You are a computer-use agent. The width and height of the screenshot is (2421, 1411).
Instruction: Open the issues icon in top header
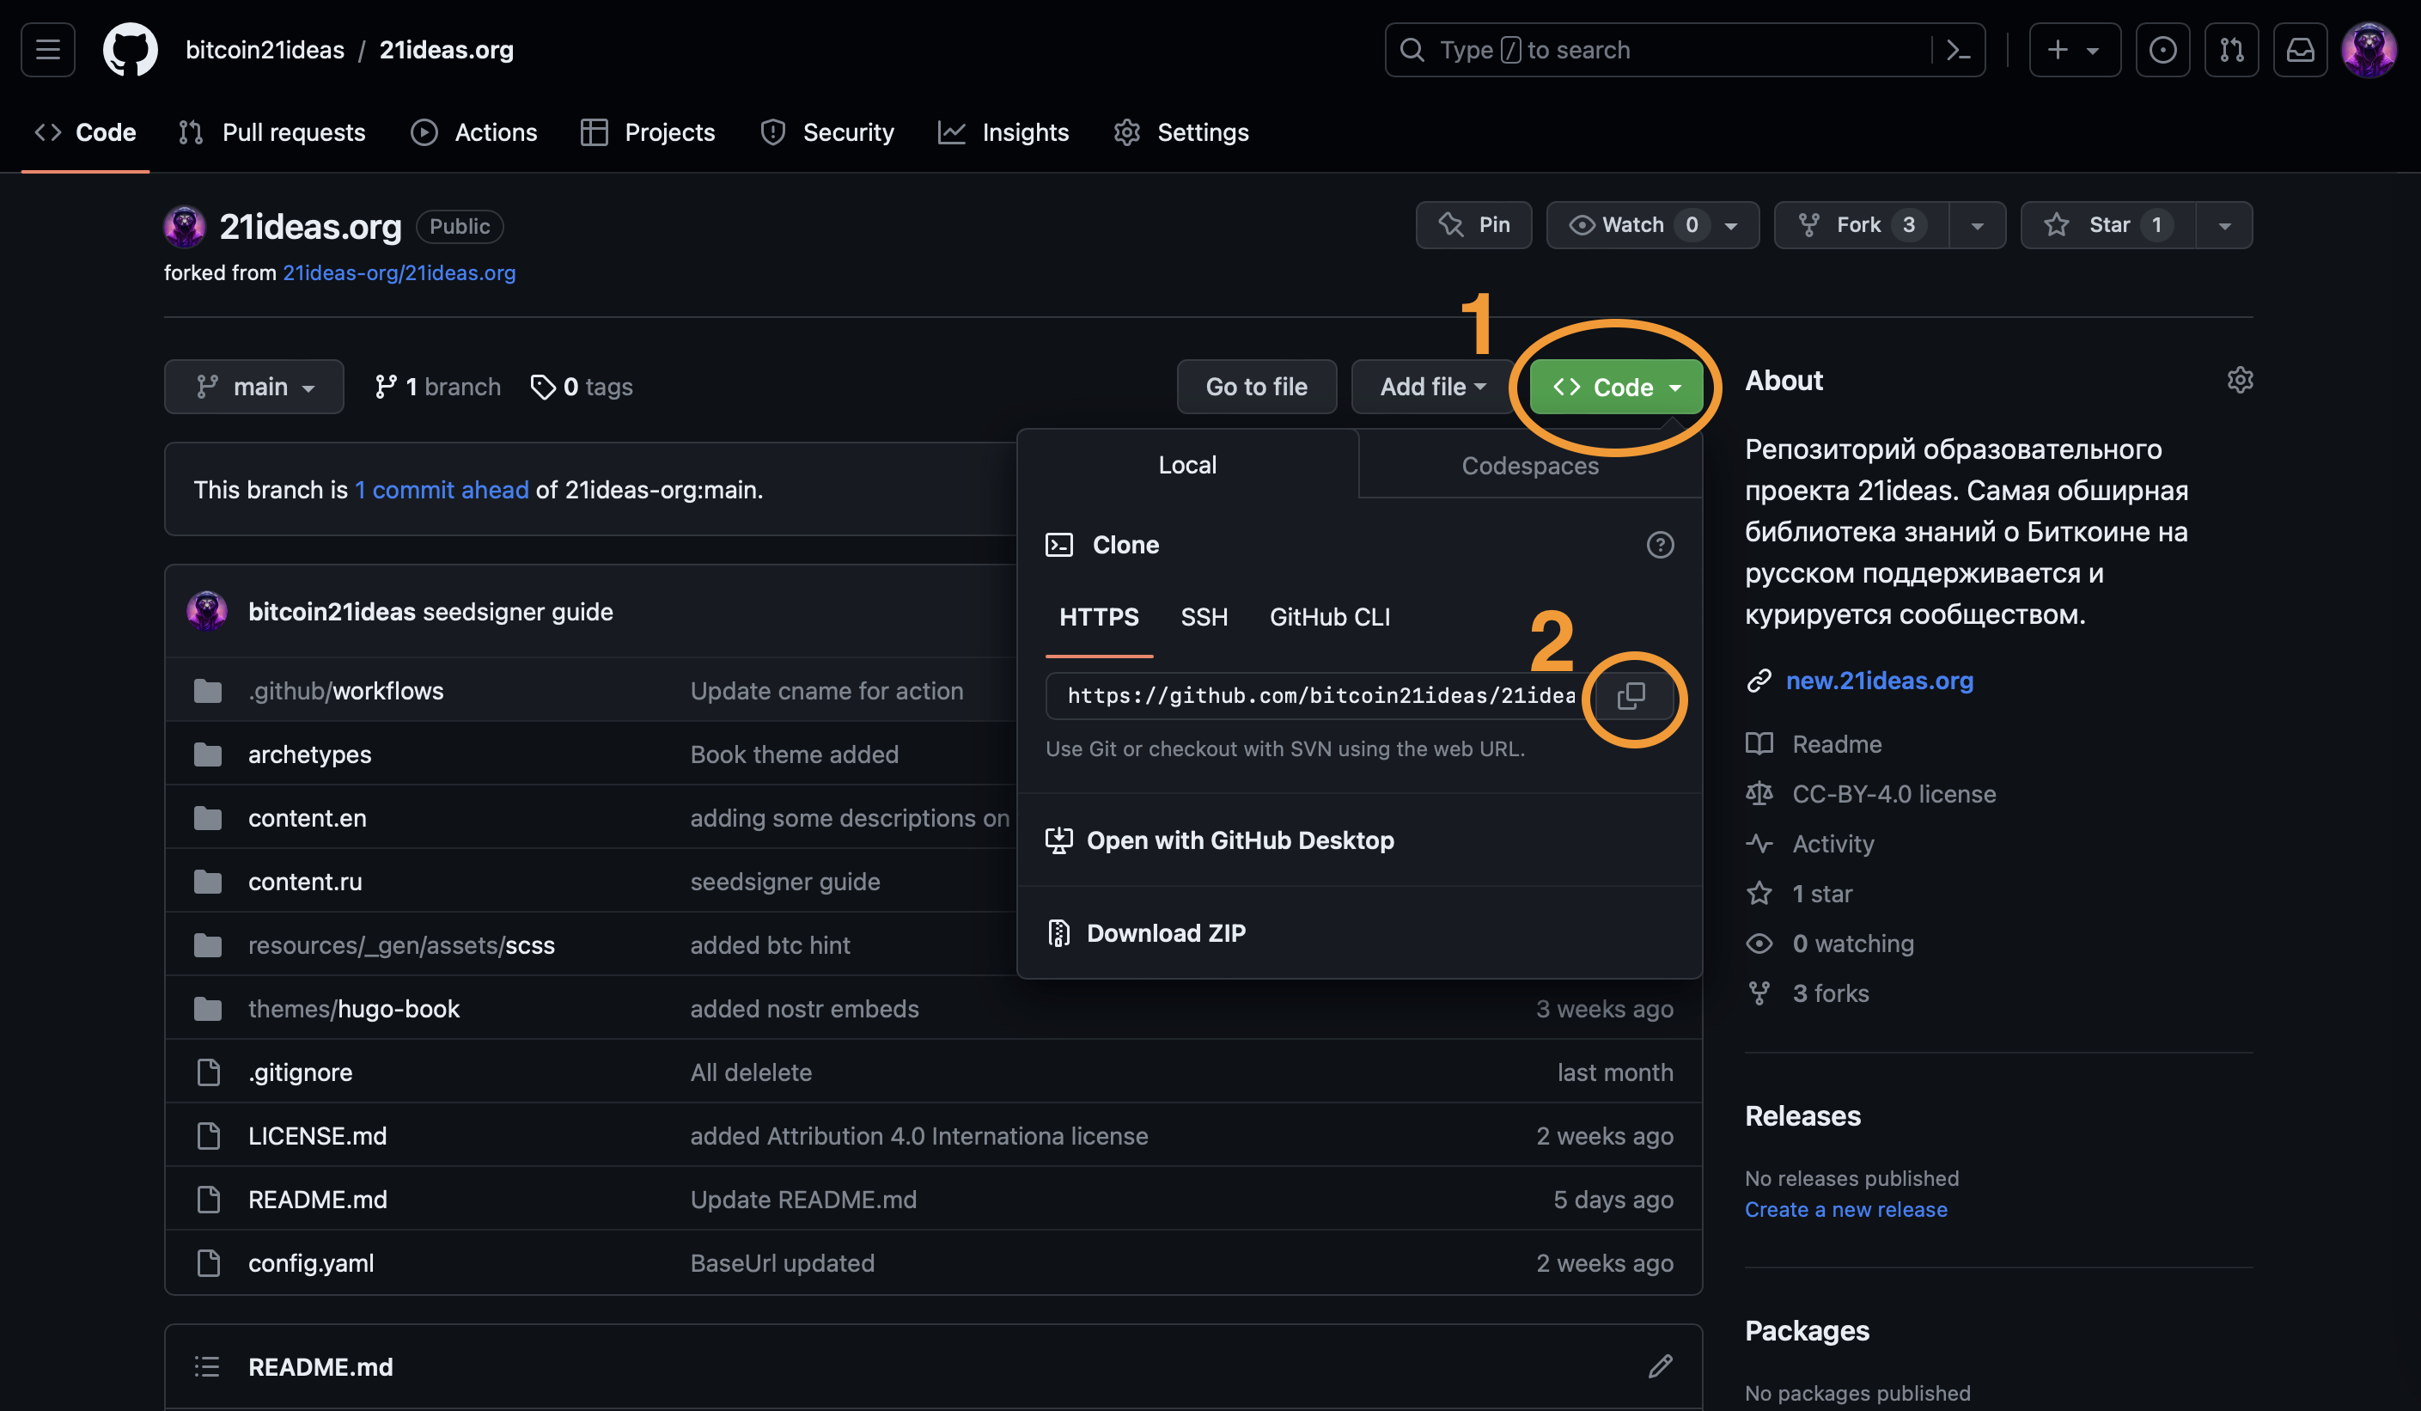click(2162, 50)
